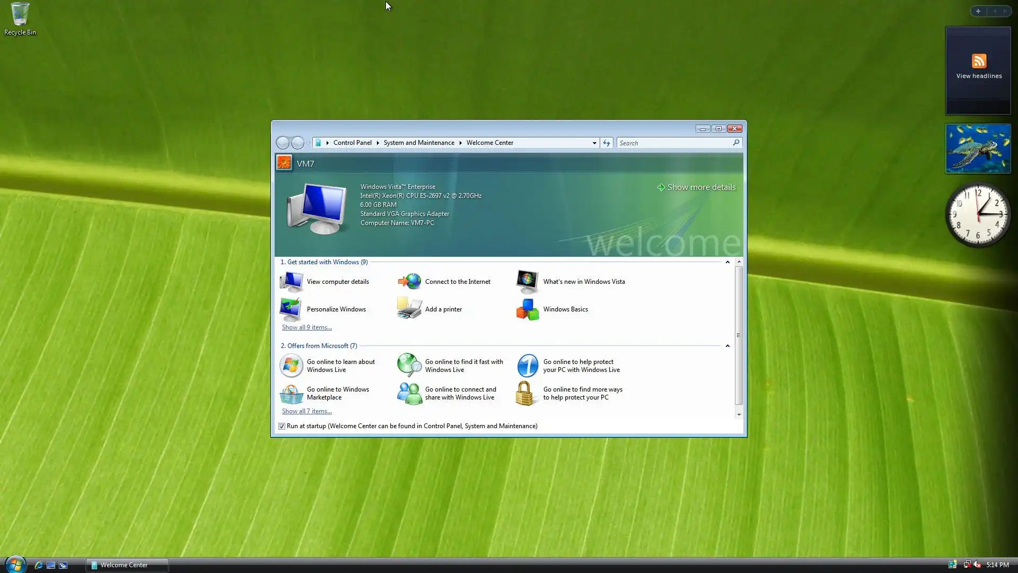Click the padlock protect your PC icon

(x=525, y=394)
